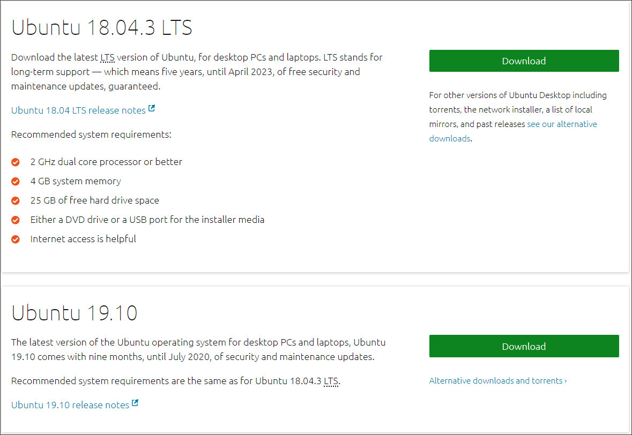Viewport: 632px width, 435px height.
Task: Click the "see our alternative downloads" link
Action: click(562, 124)
